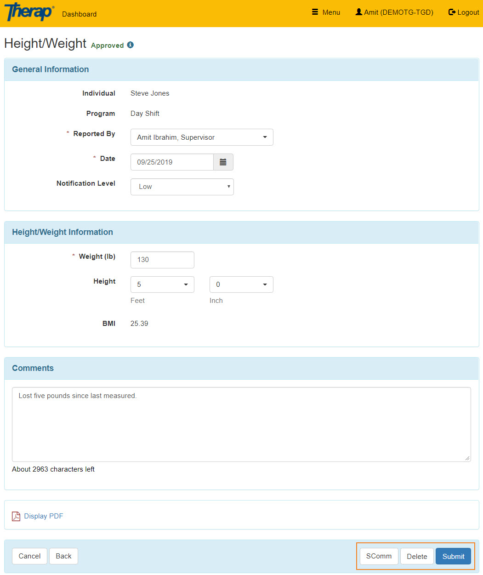Click the individual name Steve Jones
Image resolution: width=483 pixels, height=575 pixels.
[150, 93]
